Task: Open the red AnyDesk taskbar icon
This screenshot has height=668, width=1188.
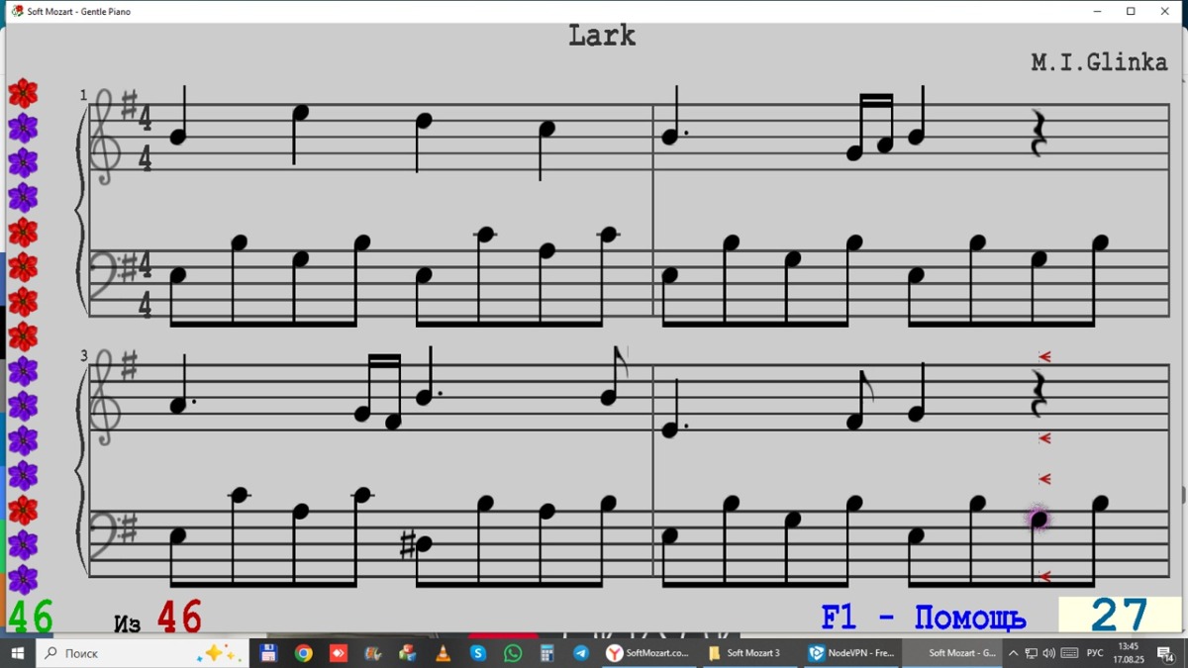Action: 338,653
